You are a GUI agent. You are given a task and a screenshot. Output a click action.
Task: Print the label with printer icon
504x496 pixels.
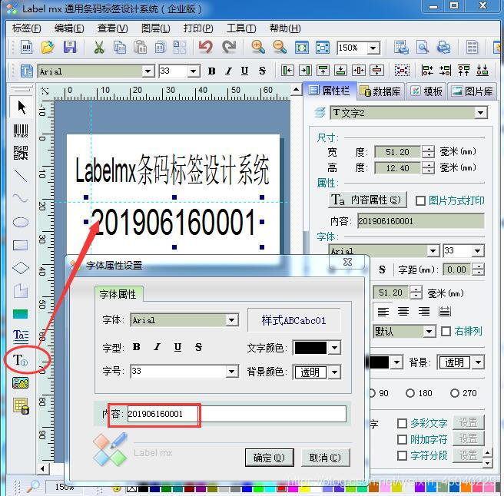[443, 48]
